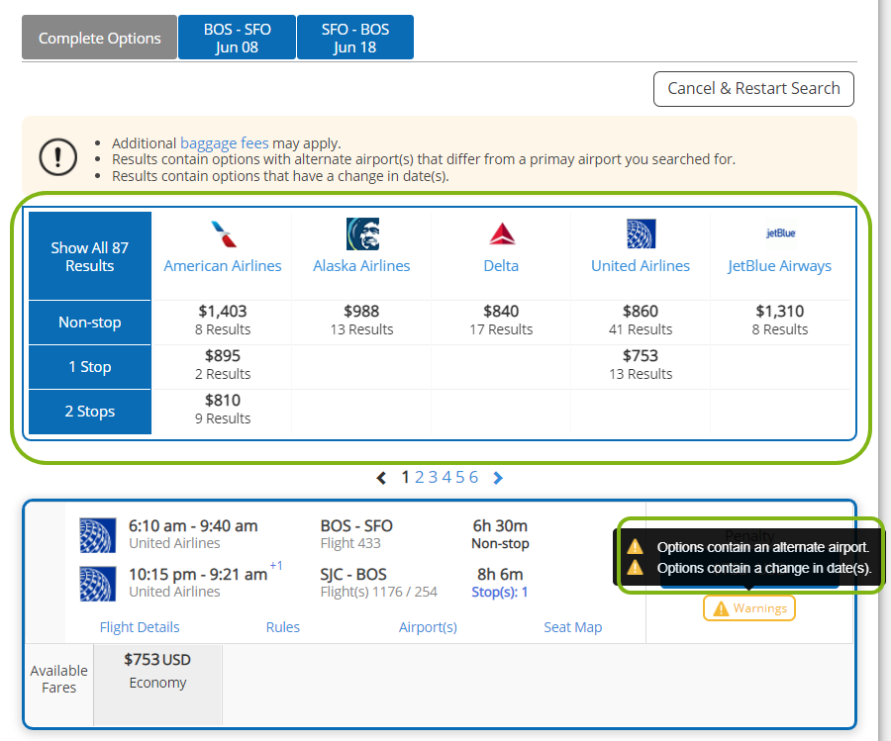The width and height of the screenshot is (891, 741).
Task: Select Alaska Airlines column link
Action: pyautogui.click(x=361, y=266)
